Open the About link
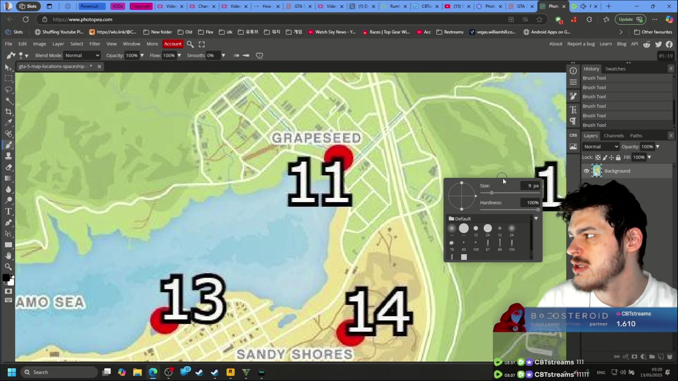The height and width of the screenshot is (381, 678). (556, 44)
